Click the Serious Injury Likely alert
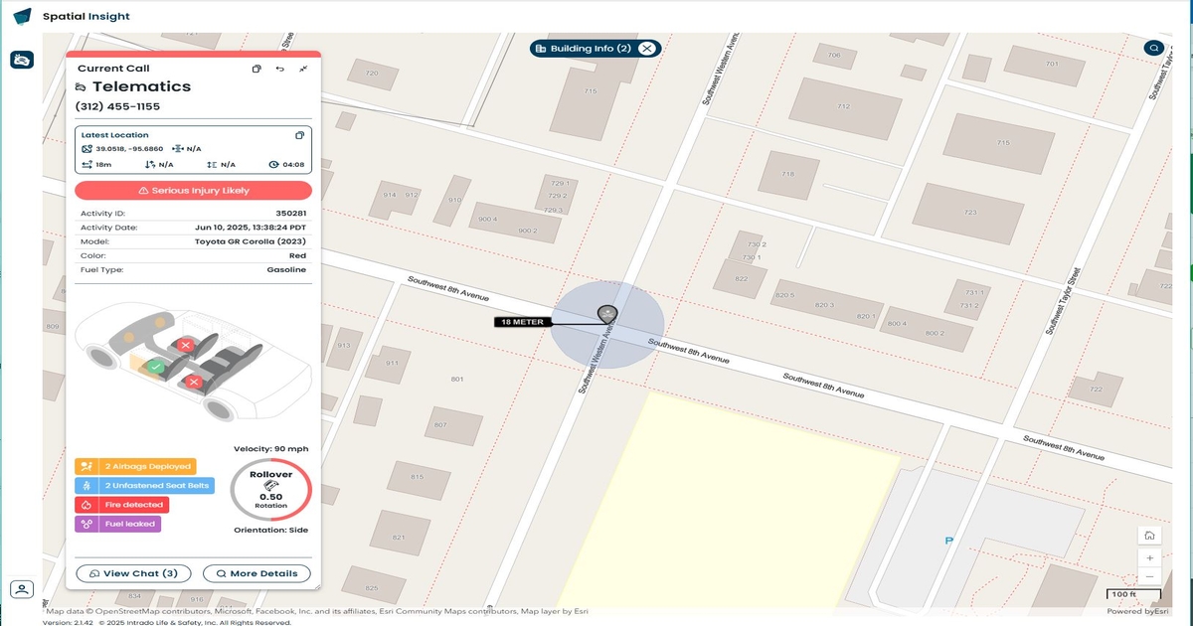Image resolution: width=1193 pixels, height=626 pixels. tap(193, 190)
